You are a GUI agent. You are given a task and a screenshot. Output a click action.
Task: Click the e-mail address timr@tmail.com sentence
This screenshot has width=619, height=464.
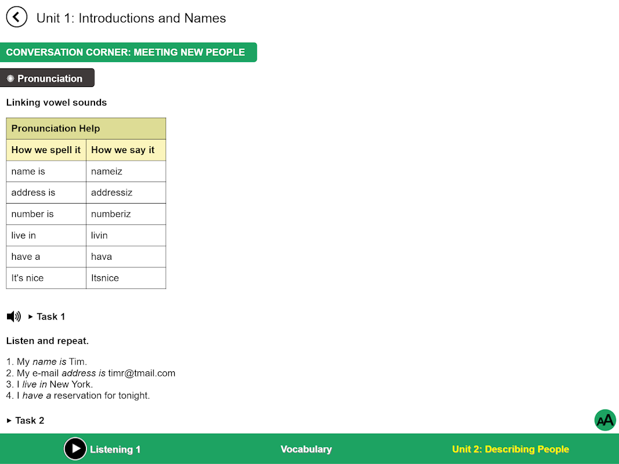(x=91, y=374)
